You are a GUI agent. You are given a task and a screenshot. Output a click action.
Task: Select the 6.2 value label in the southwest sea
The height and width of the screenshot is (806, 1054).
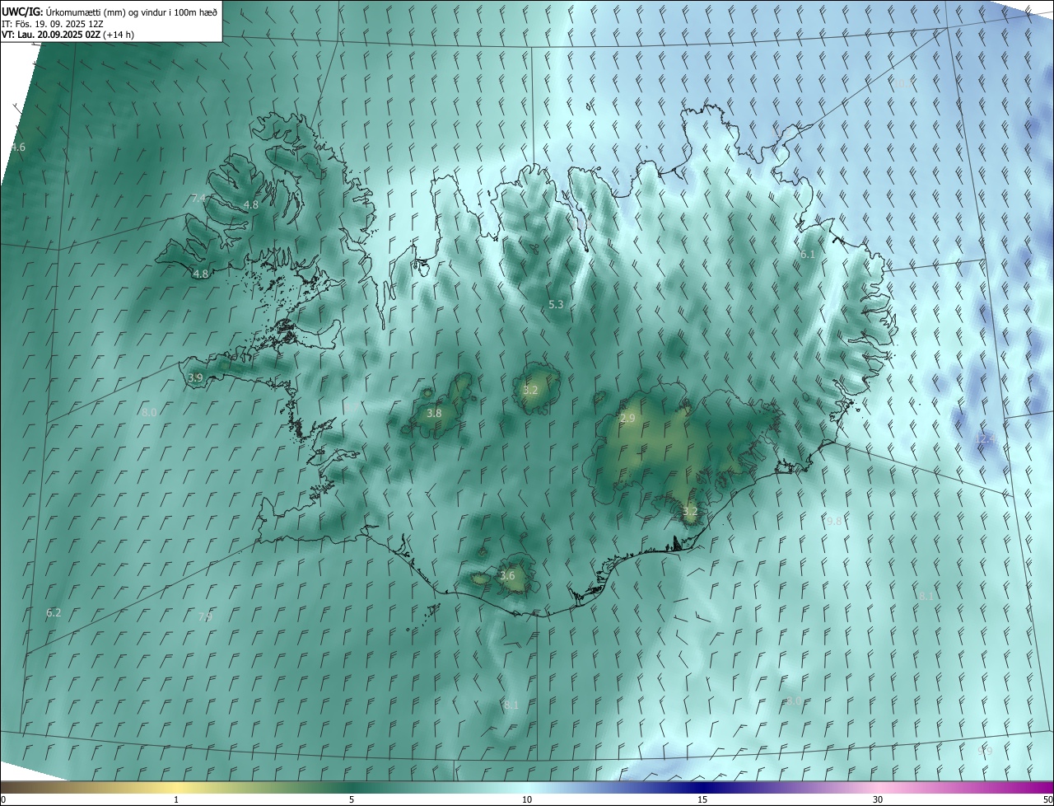coord(54,613)
